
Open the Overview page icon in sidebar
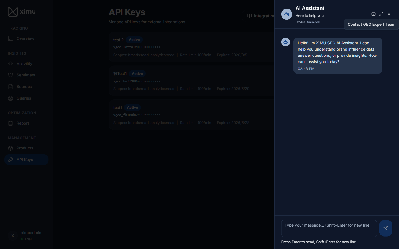tap(11, 38)
